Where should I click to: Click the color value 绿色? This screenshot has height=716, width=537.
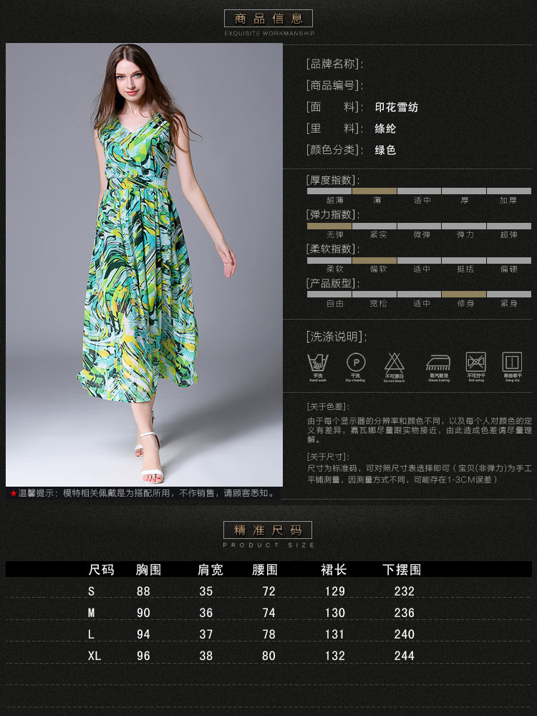pyautogui.click(x=385, y=151)
